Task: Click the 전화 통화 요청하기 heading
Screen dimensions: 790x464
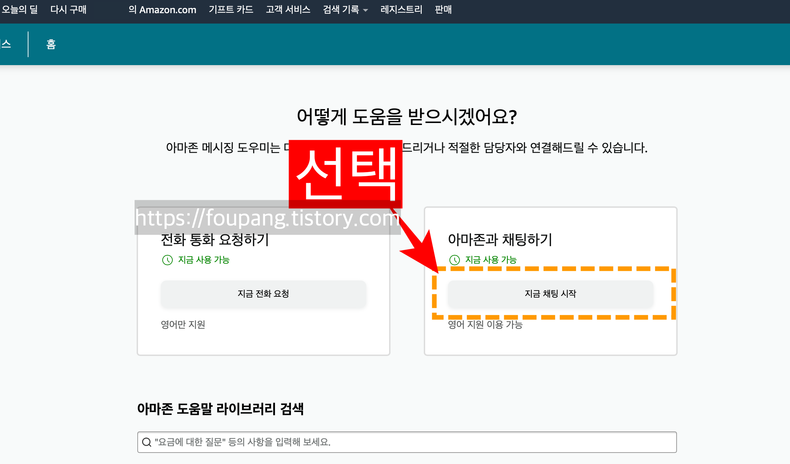Action: click(x=215, y=240)
